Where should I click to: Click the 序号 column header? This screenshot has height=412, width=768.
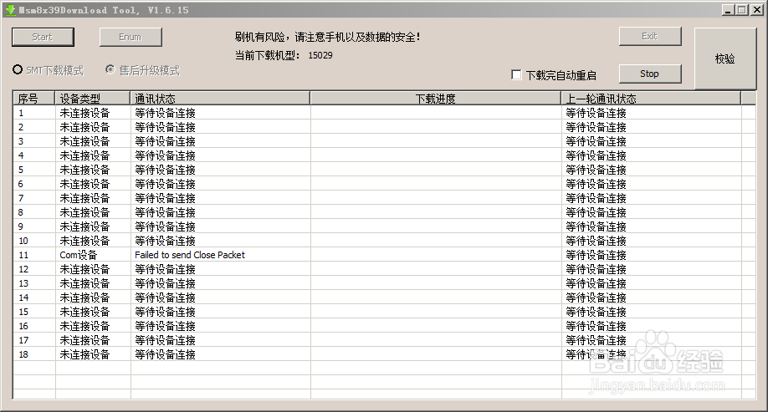(x=33, y=99)
